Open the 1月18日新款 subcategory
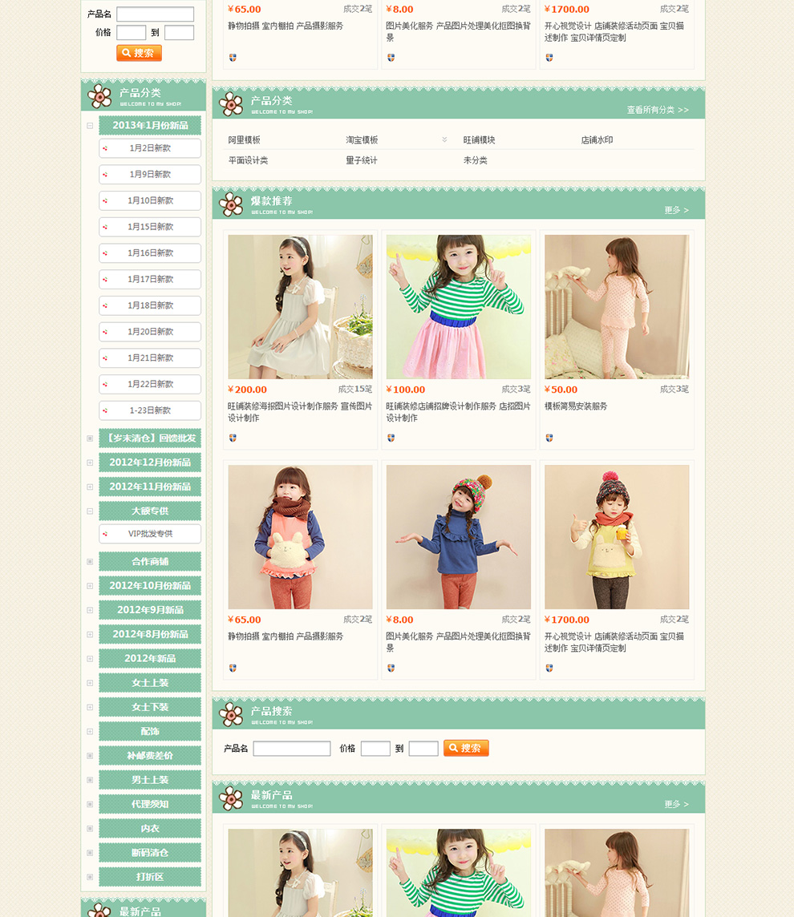The width and height of the screenshot is (794, 917). [150, 306]
